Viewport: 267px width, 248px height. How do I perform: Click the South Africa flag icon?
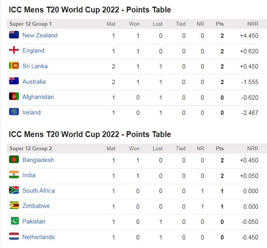click(14, 190)
